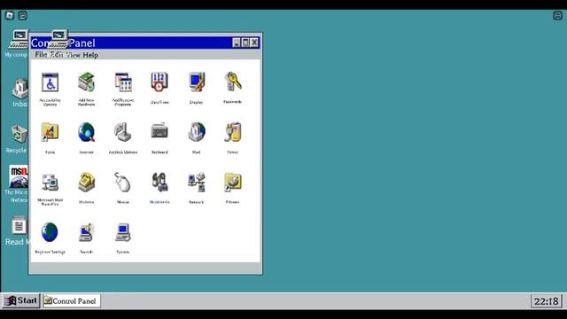567x319 pixels.
Task: Click the taskbar clock showing 22:18
Action: coord(547,301)
